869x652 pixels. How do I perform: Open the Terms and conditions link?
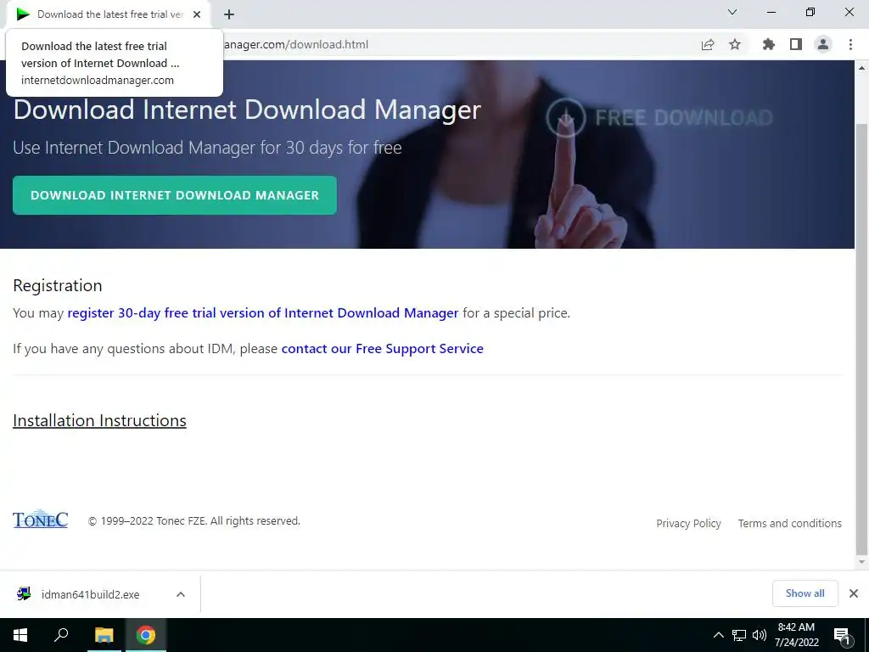[790, 523]
